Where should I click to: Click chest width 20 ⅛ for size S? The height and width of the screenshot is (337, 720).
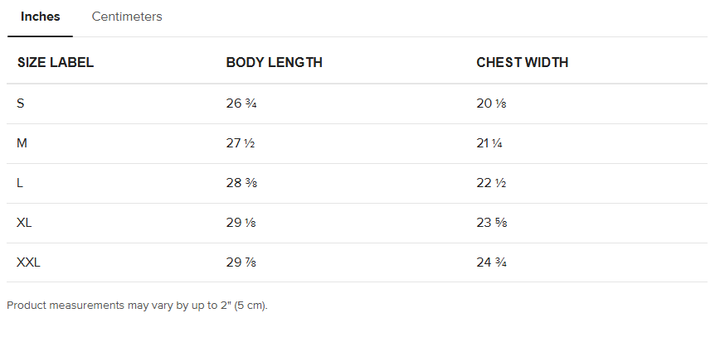[491, 104]
